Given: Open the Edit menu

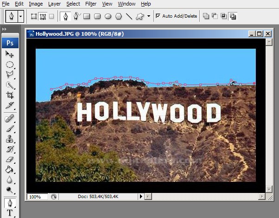Looking at the screenshot, I should pyautogui.click(x=19, y=4).
